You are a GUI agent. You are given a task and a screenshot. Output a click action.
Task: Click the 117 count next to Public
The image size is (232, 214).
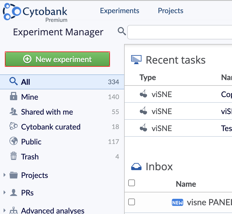click(x=114, y=142)
